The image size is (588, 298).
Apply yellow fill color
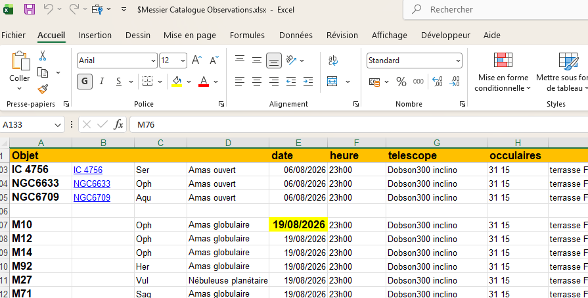pyautogui.click(x=177, y=82)
